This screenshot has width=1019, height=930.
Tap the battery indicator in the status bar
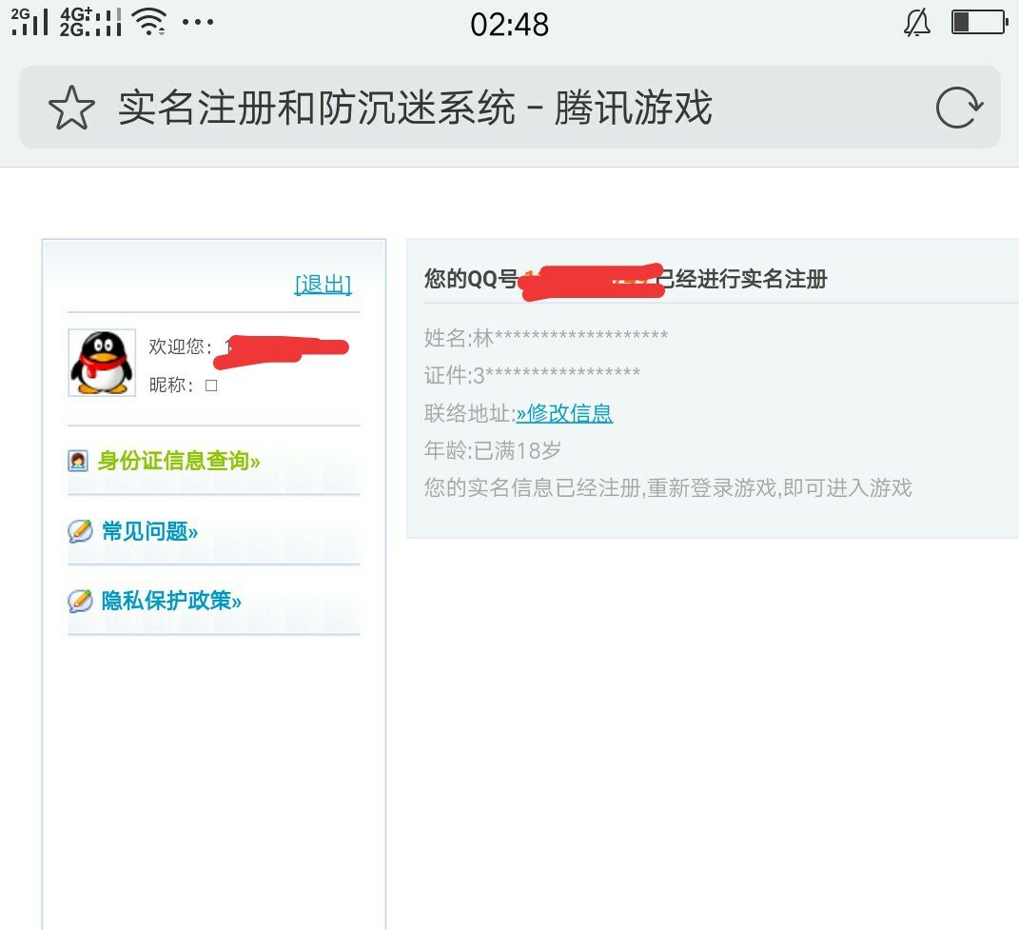pos(977,24)
